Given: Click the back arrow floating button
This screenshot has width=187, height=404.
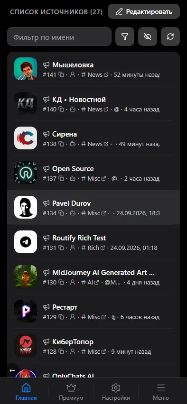Looking at the screenshot, I should (x=12, y=370).
